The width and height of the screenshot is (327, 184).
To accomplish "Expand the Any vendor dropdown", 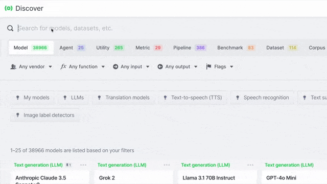I will click(x=31, y=67).
